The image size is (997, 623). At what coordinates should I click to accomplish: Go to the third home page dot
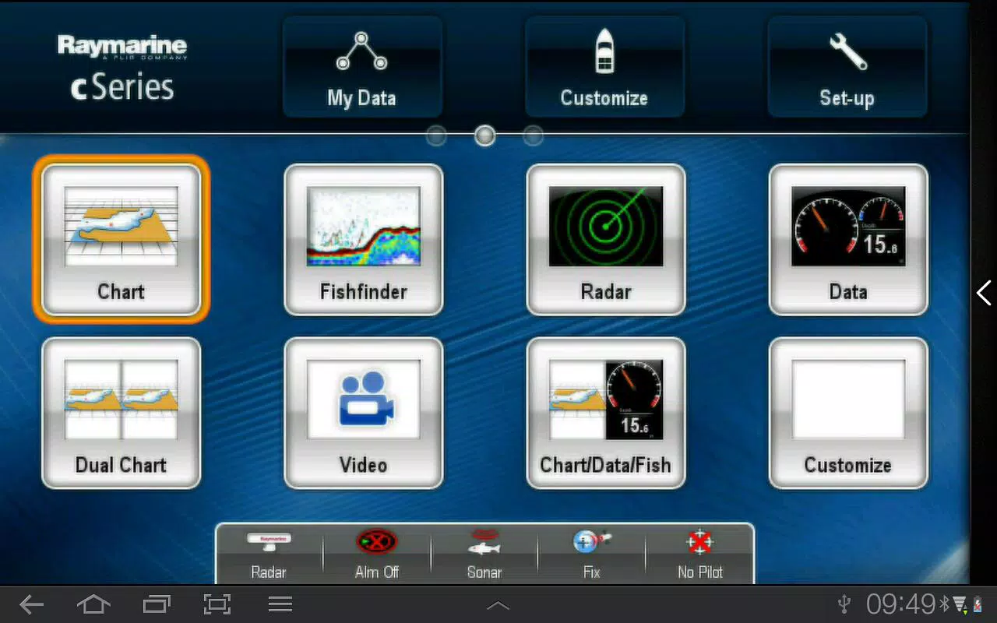(x=533, y=136)
